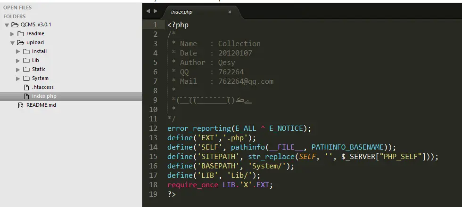
Task: Click the Lib folder icon
Action: pyautogui.click(x=26, y=60)
